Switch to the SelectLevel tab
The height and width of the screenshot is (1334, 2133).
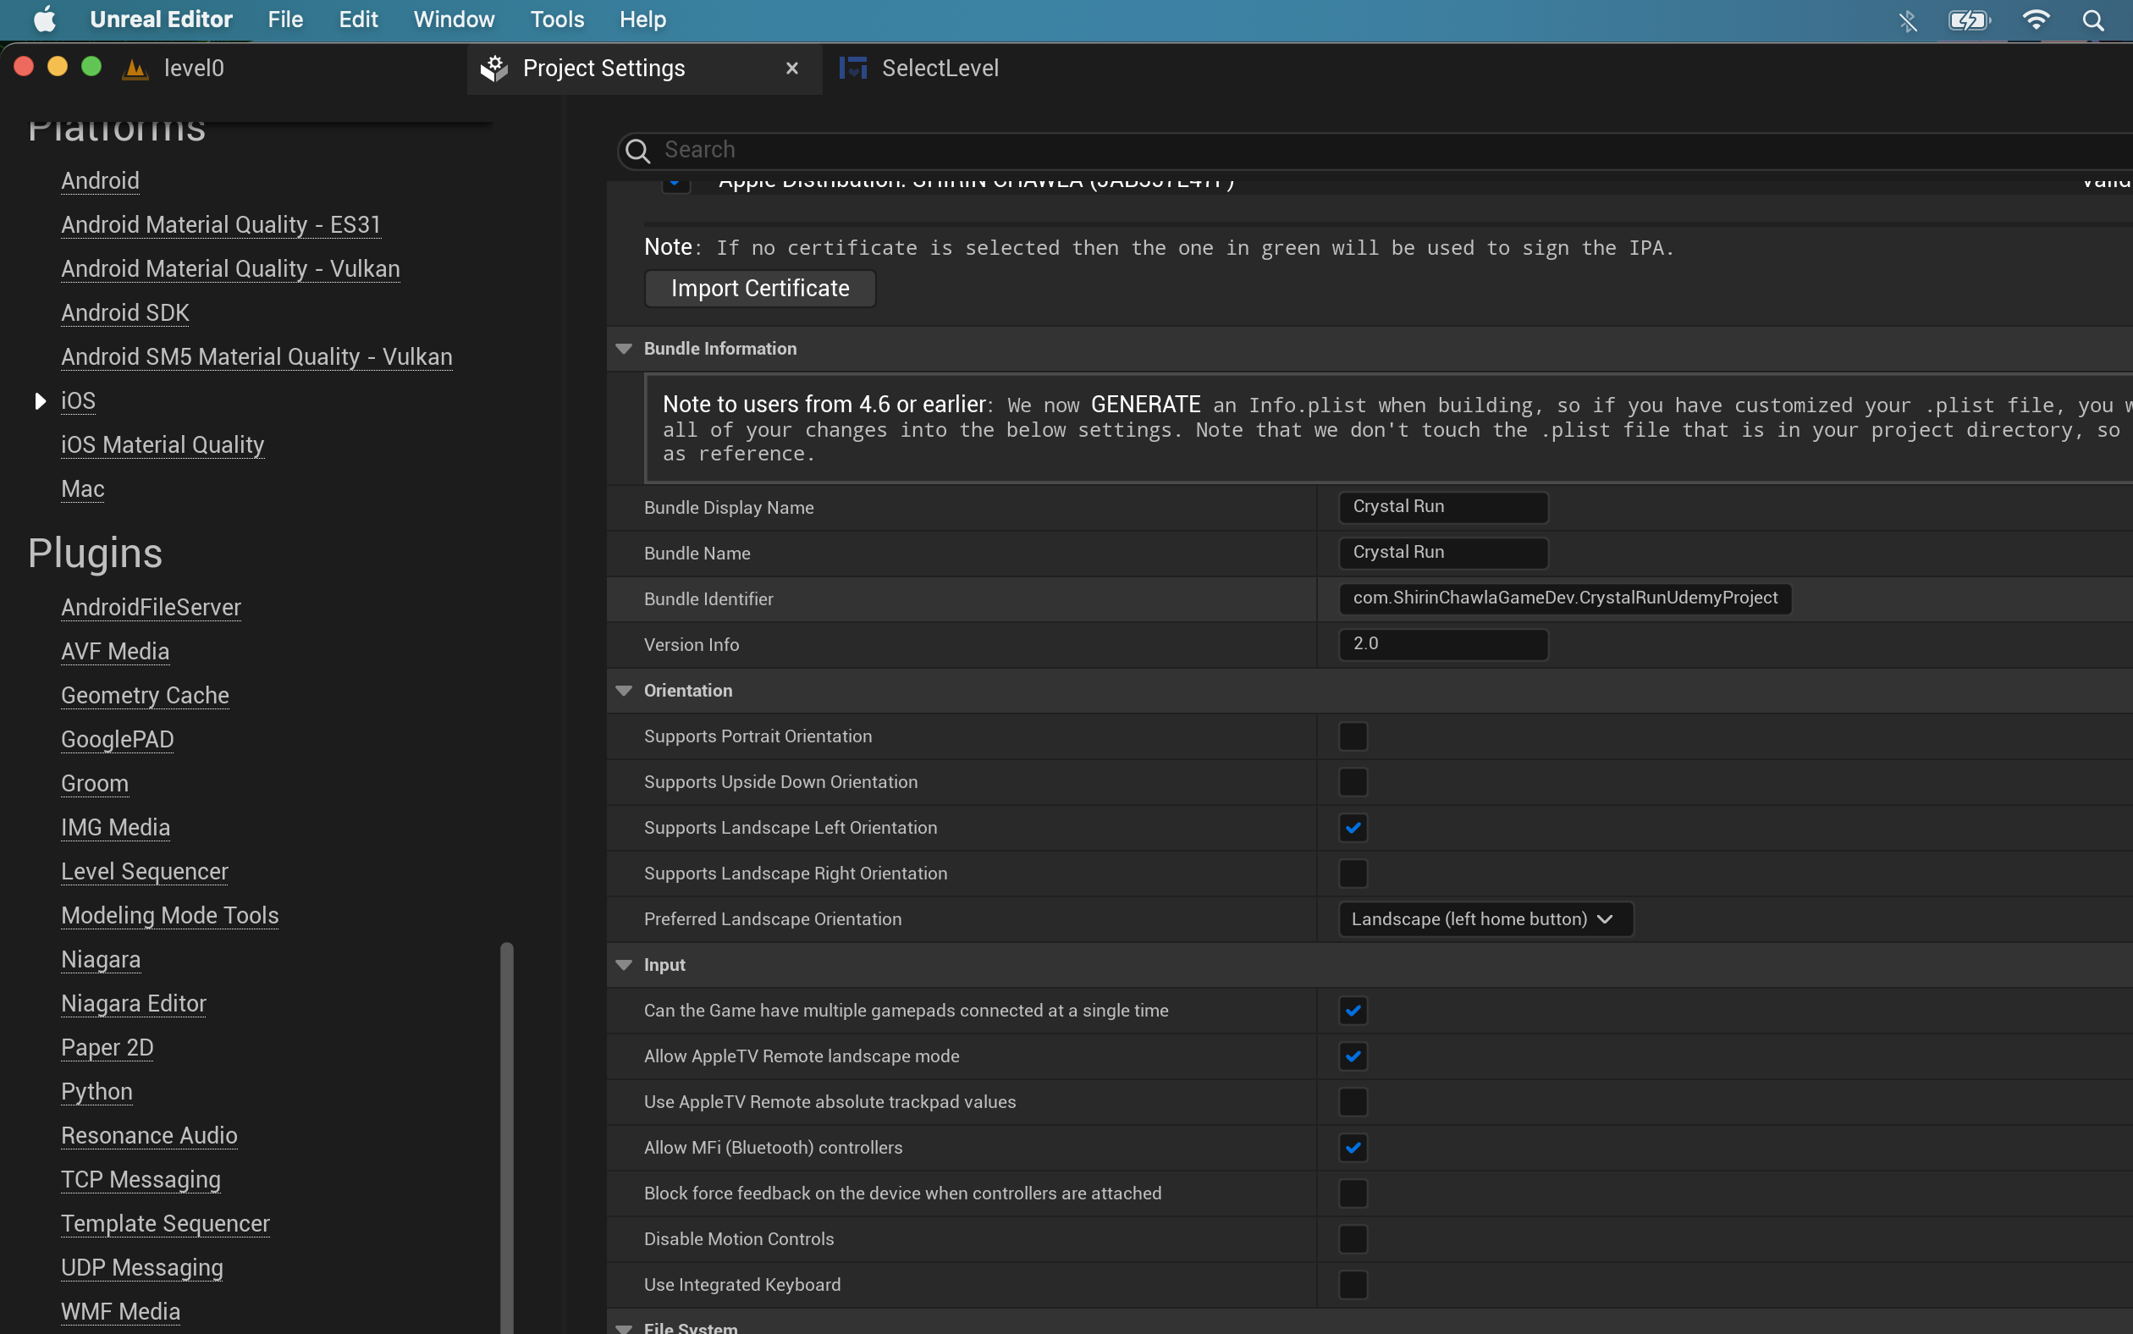tap(940, 68)
